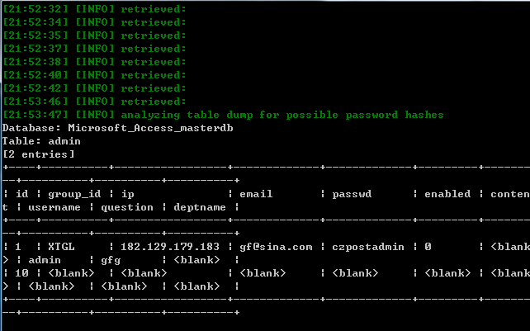Click the 'passwd' column header
This screenshot has height=331, width=530.
click(x=352, y=194)
